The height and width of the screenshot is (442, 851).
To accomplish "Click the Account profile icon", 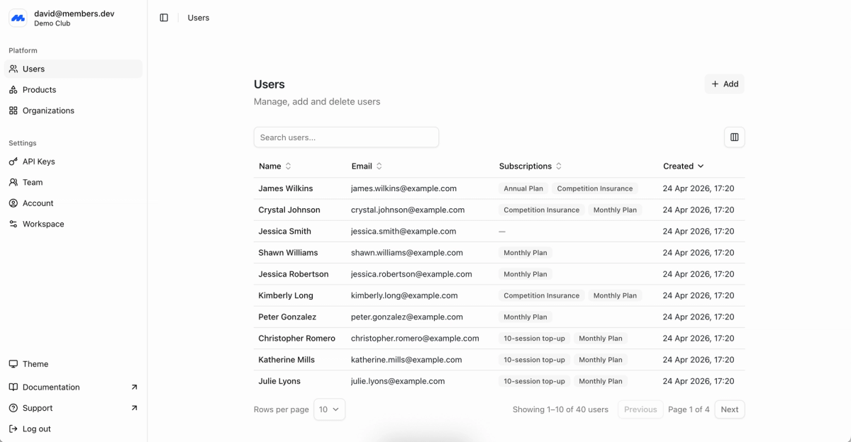I will [13, 203].
